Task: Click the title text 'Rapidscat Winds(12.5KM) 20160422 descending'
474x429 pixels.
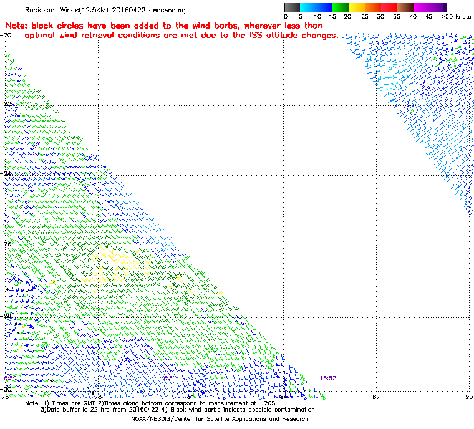Action: point(105,10)
